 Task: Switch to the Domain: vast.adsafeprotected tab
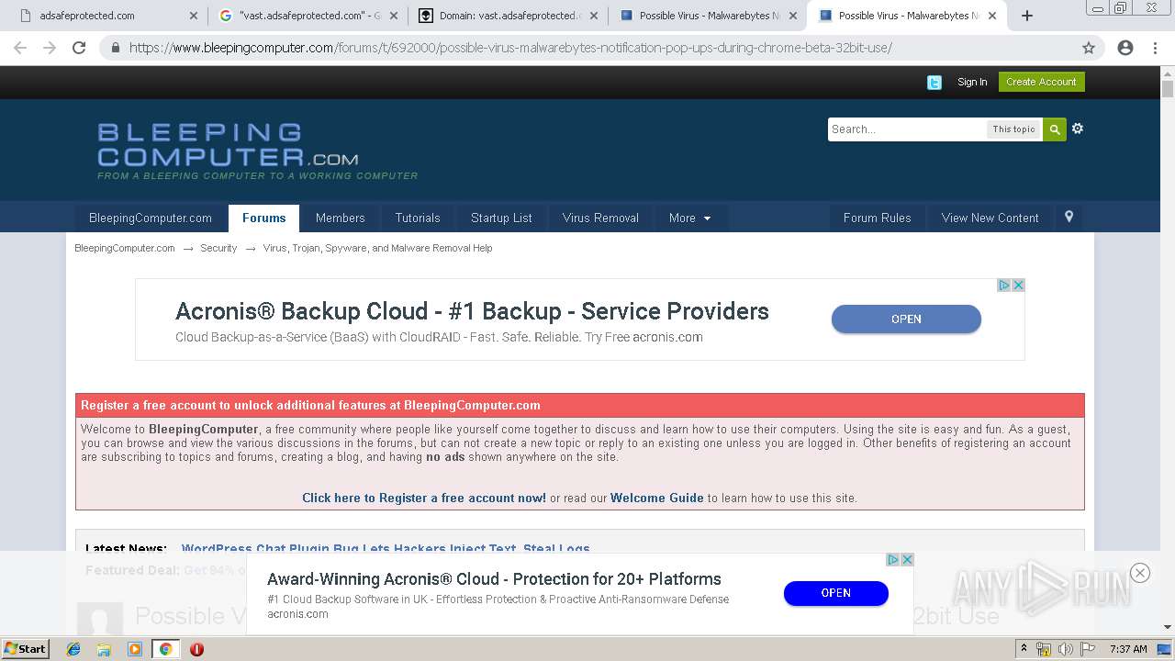pos(508,16)
